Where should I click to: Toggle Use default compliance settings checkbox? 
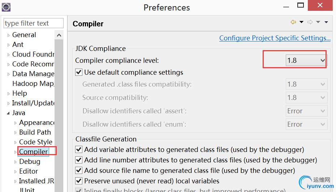(79, 72)
